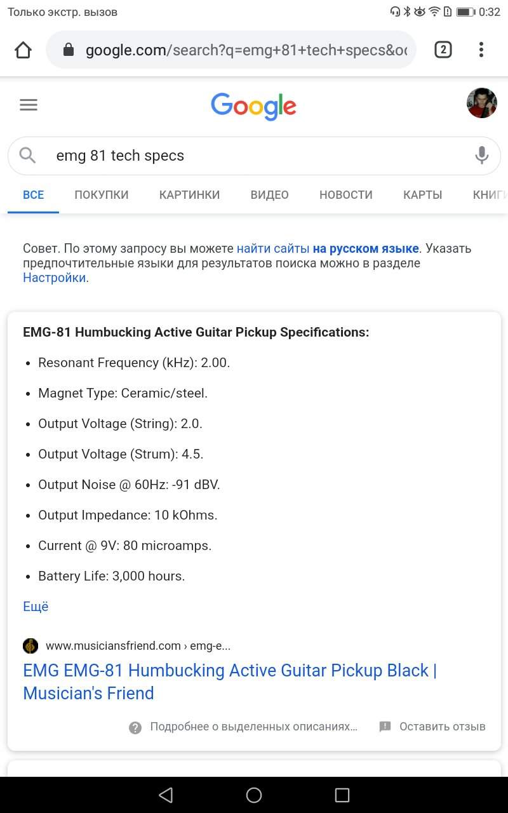Tap the magnifier search icon
508x813 pixels.
tap(27, 155)
